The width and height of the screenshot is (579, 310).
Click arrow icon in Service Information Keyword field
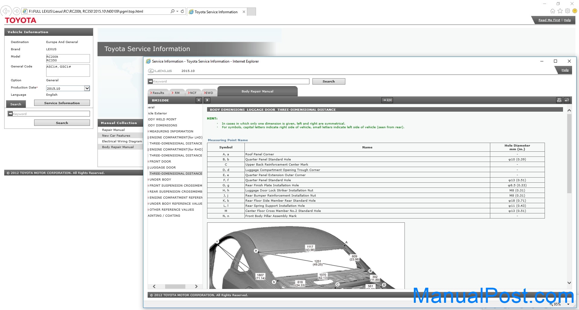150,81
